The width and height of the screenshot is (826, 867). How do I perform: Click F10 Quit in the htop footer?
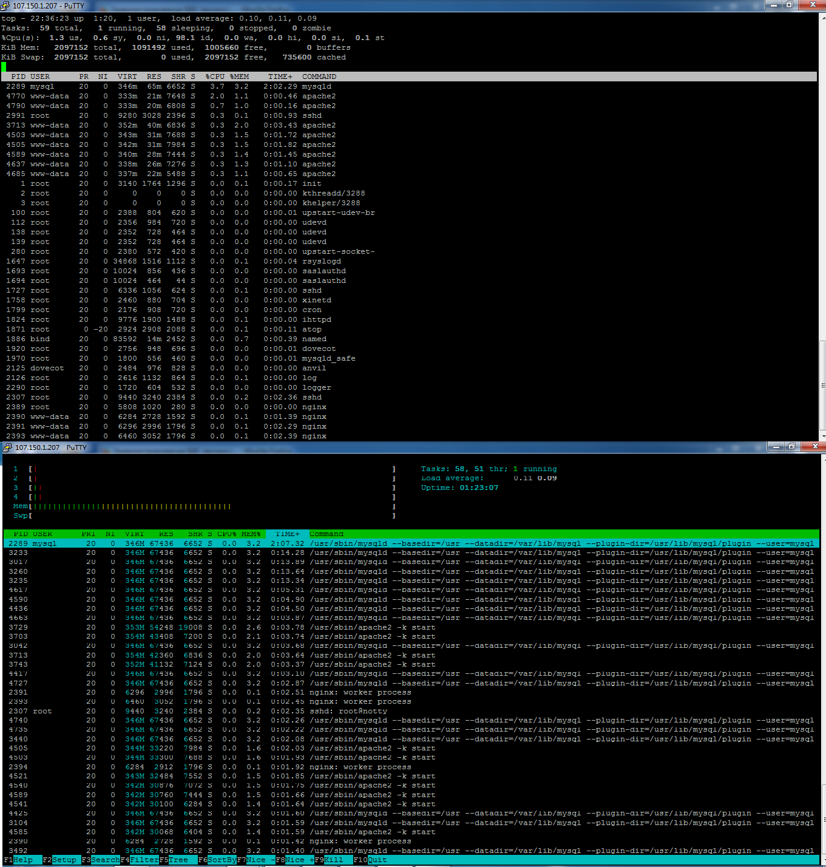point(376,860)
